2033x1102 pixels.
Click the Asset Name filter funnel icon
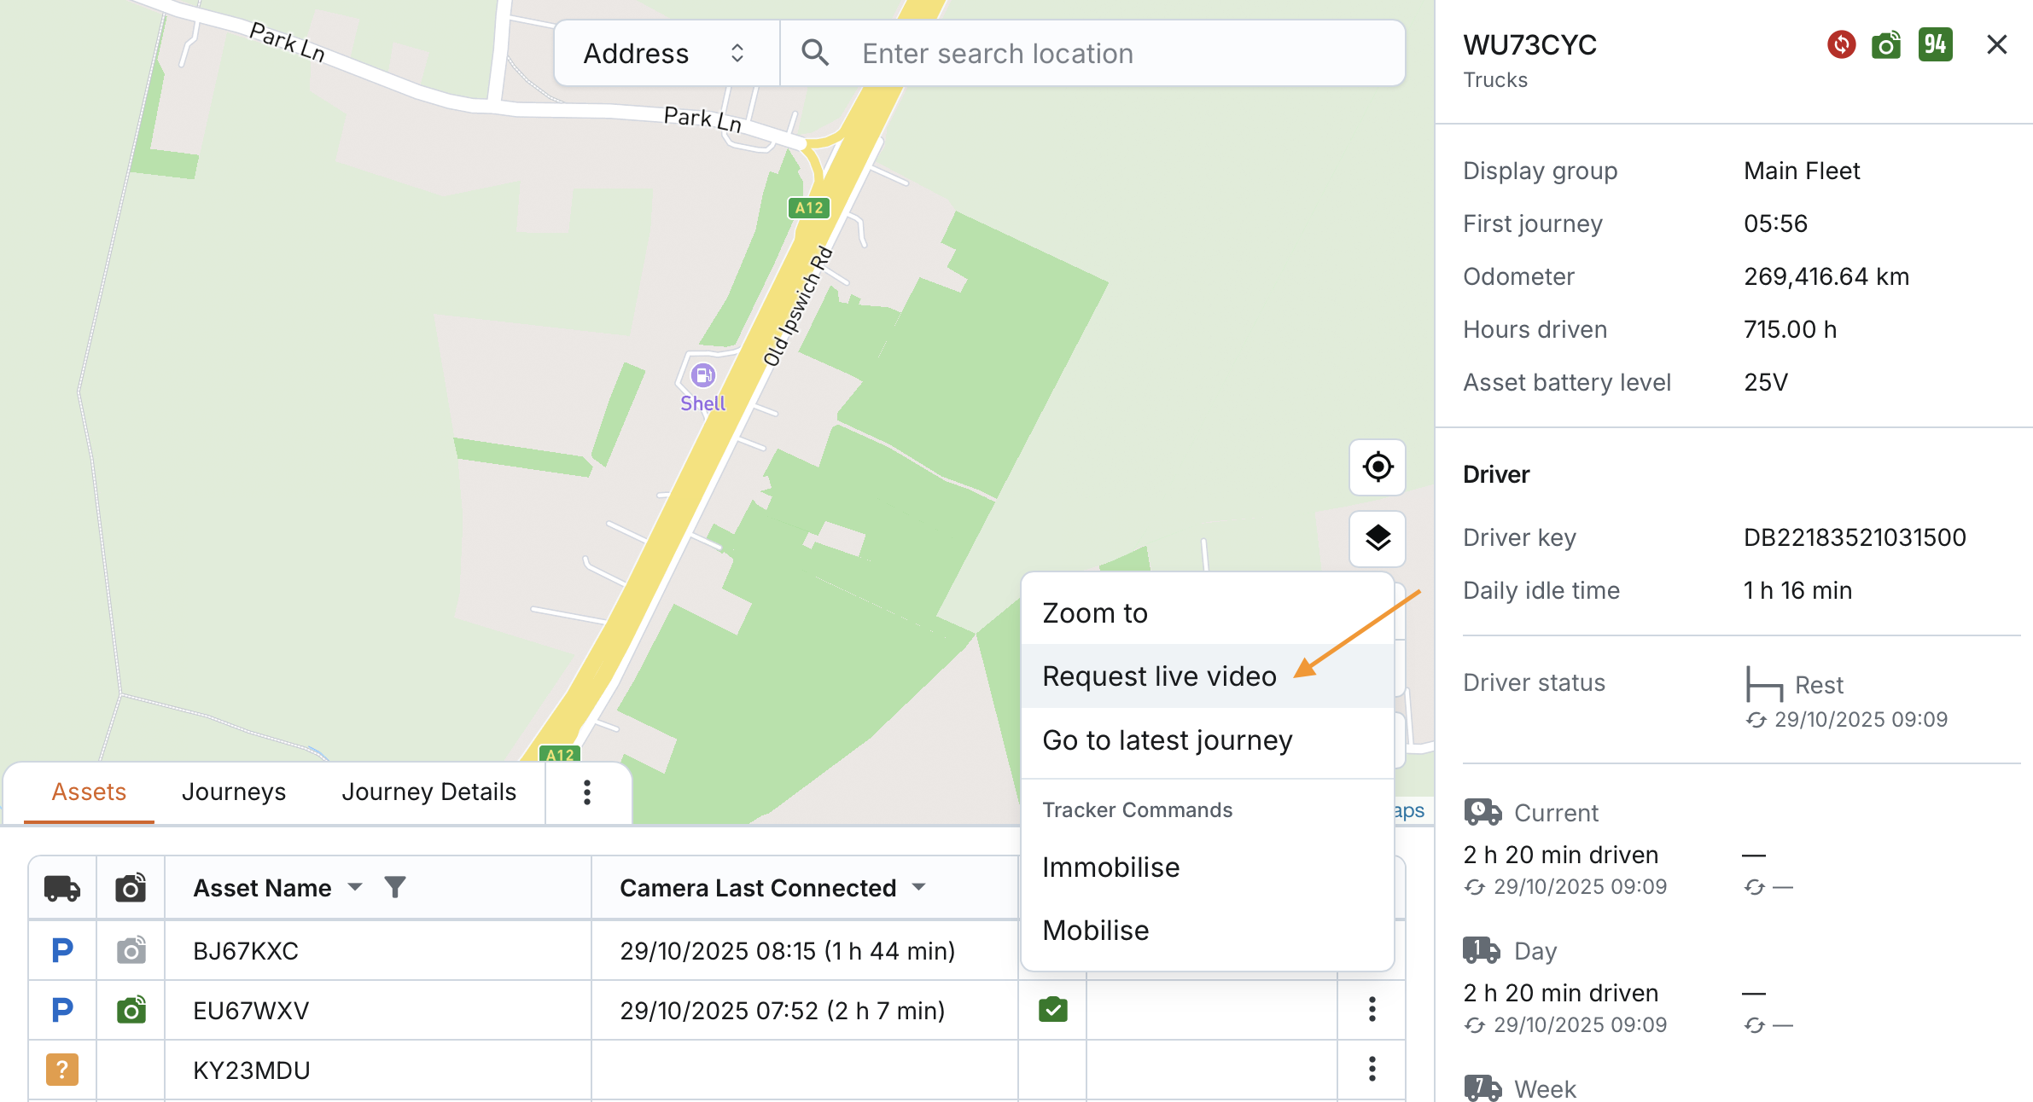click(394, 887)
